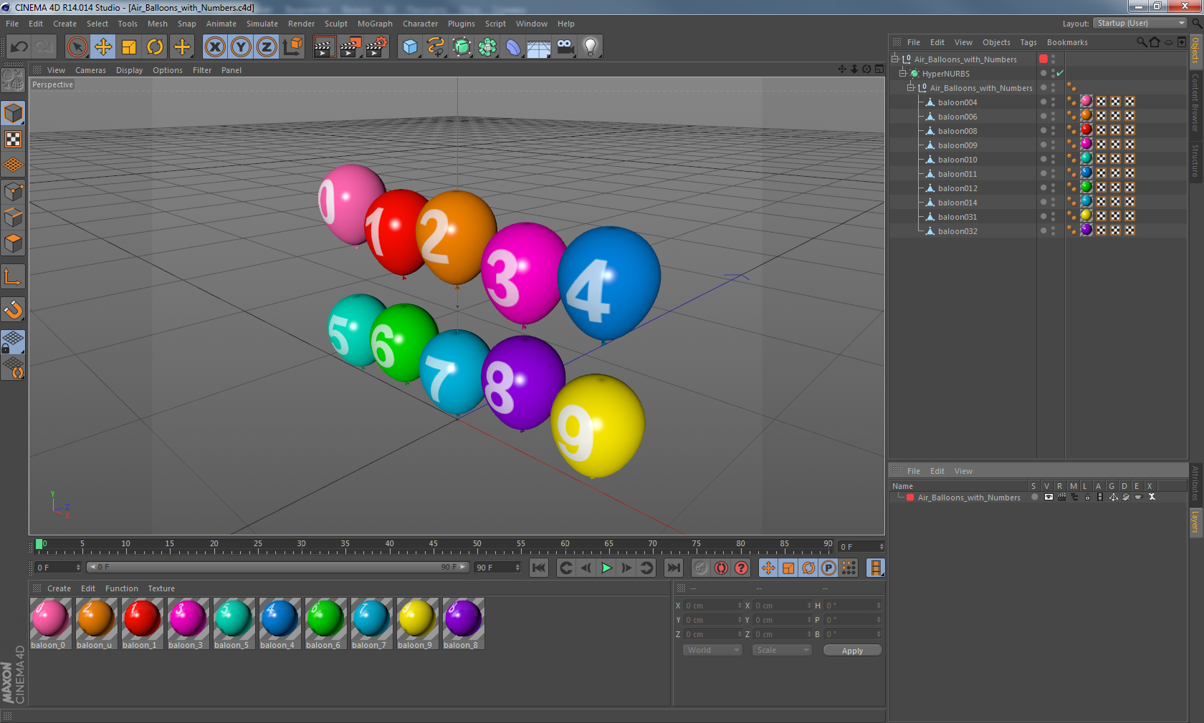The height and width of the screenshot is (723, 1204).
Task: Click the start frame 0 F field stepper
Action: click(x=78, y=567)
